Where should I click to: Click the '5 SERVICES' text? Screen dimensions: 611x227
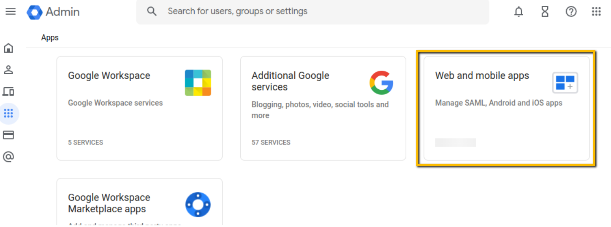(86, 142)
